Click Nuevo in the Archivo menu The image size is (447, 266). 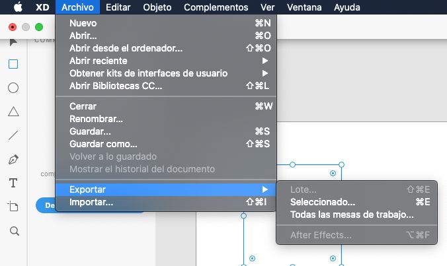(83, 23)
